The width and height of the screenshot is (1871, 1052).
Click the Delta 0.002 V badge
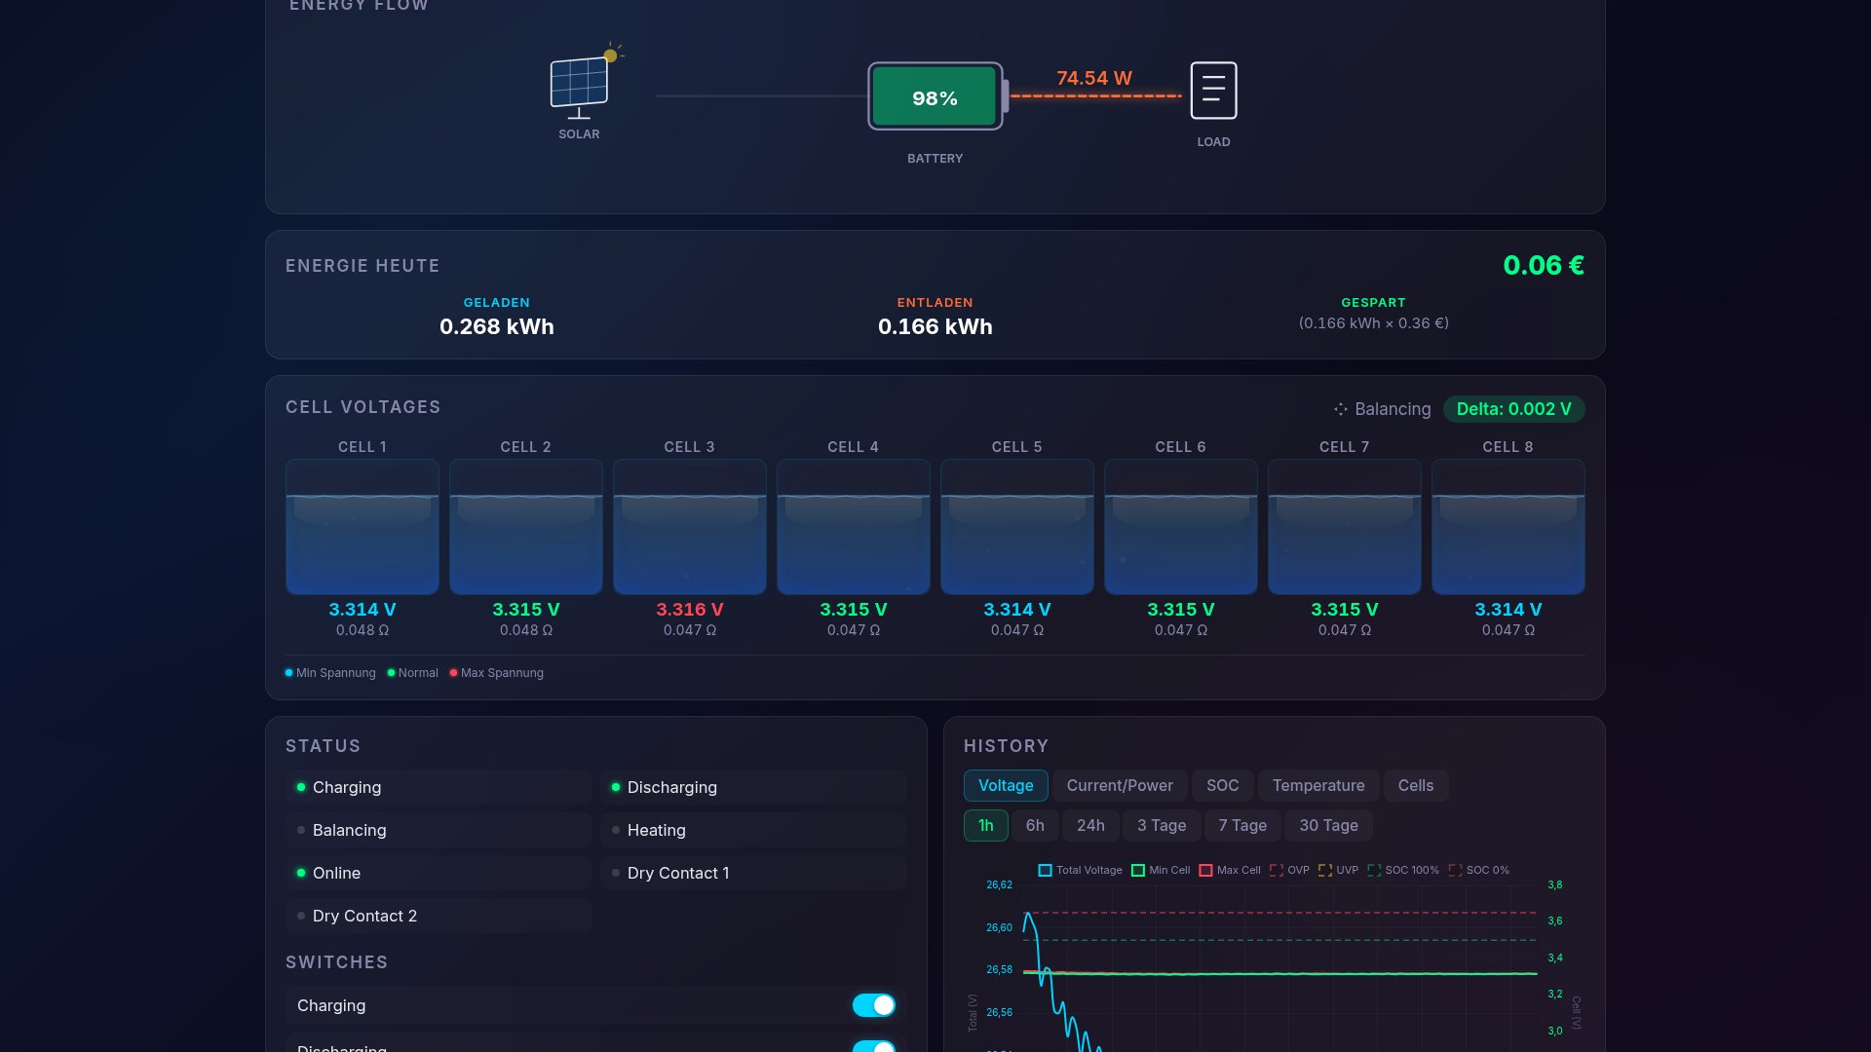[x=1513, y=410]
